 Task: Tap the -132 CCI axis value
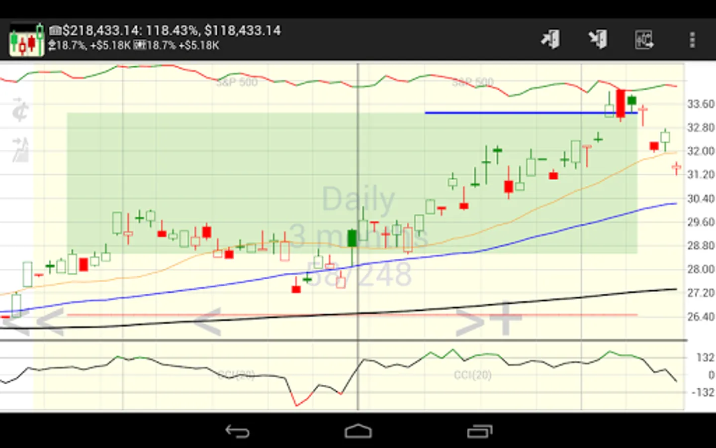point(703,392)
